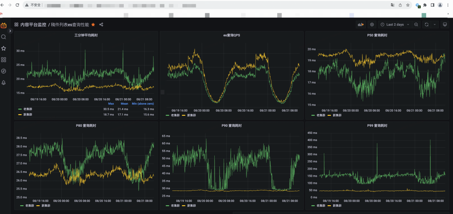Open the 三分钟平均耗时 panel title menu
The width and height of the screenshot is (453, 214).
click(86, 35)
